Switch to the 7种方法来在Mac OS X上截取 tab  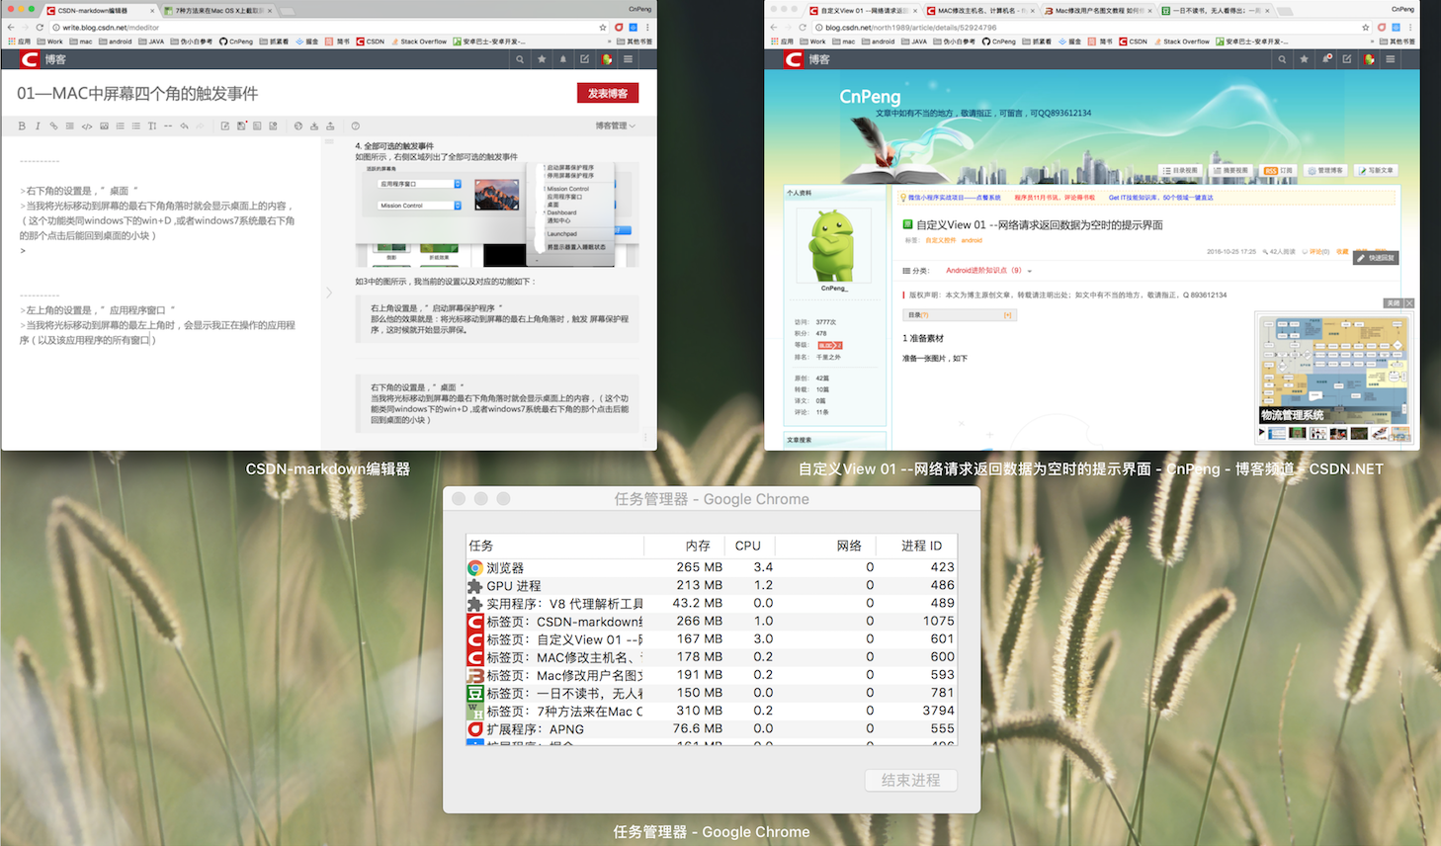219,11
